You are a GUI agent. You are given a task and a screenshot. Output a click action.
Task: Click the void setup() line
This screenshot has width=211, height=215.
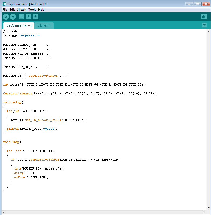pyautogui.click(x=14, y=102)
